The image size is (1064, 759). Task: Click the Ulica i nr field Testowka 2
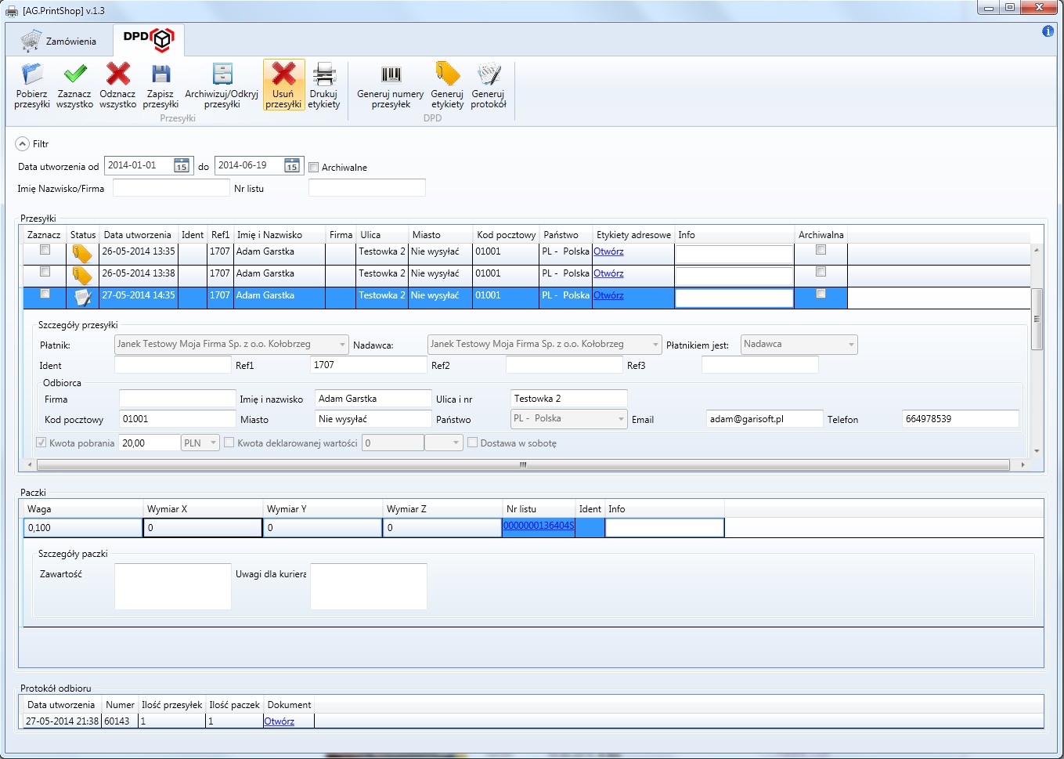click(x=568, y=399)
